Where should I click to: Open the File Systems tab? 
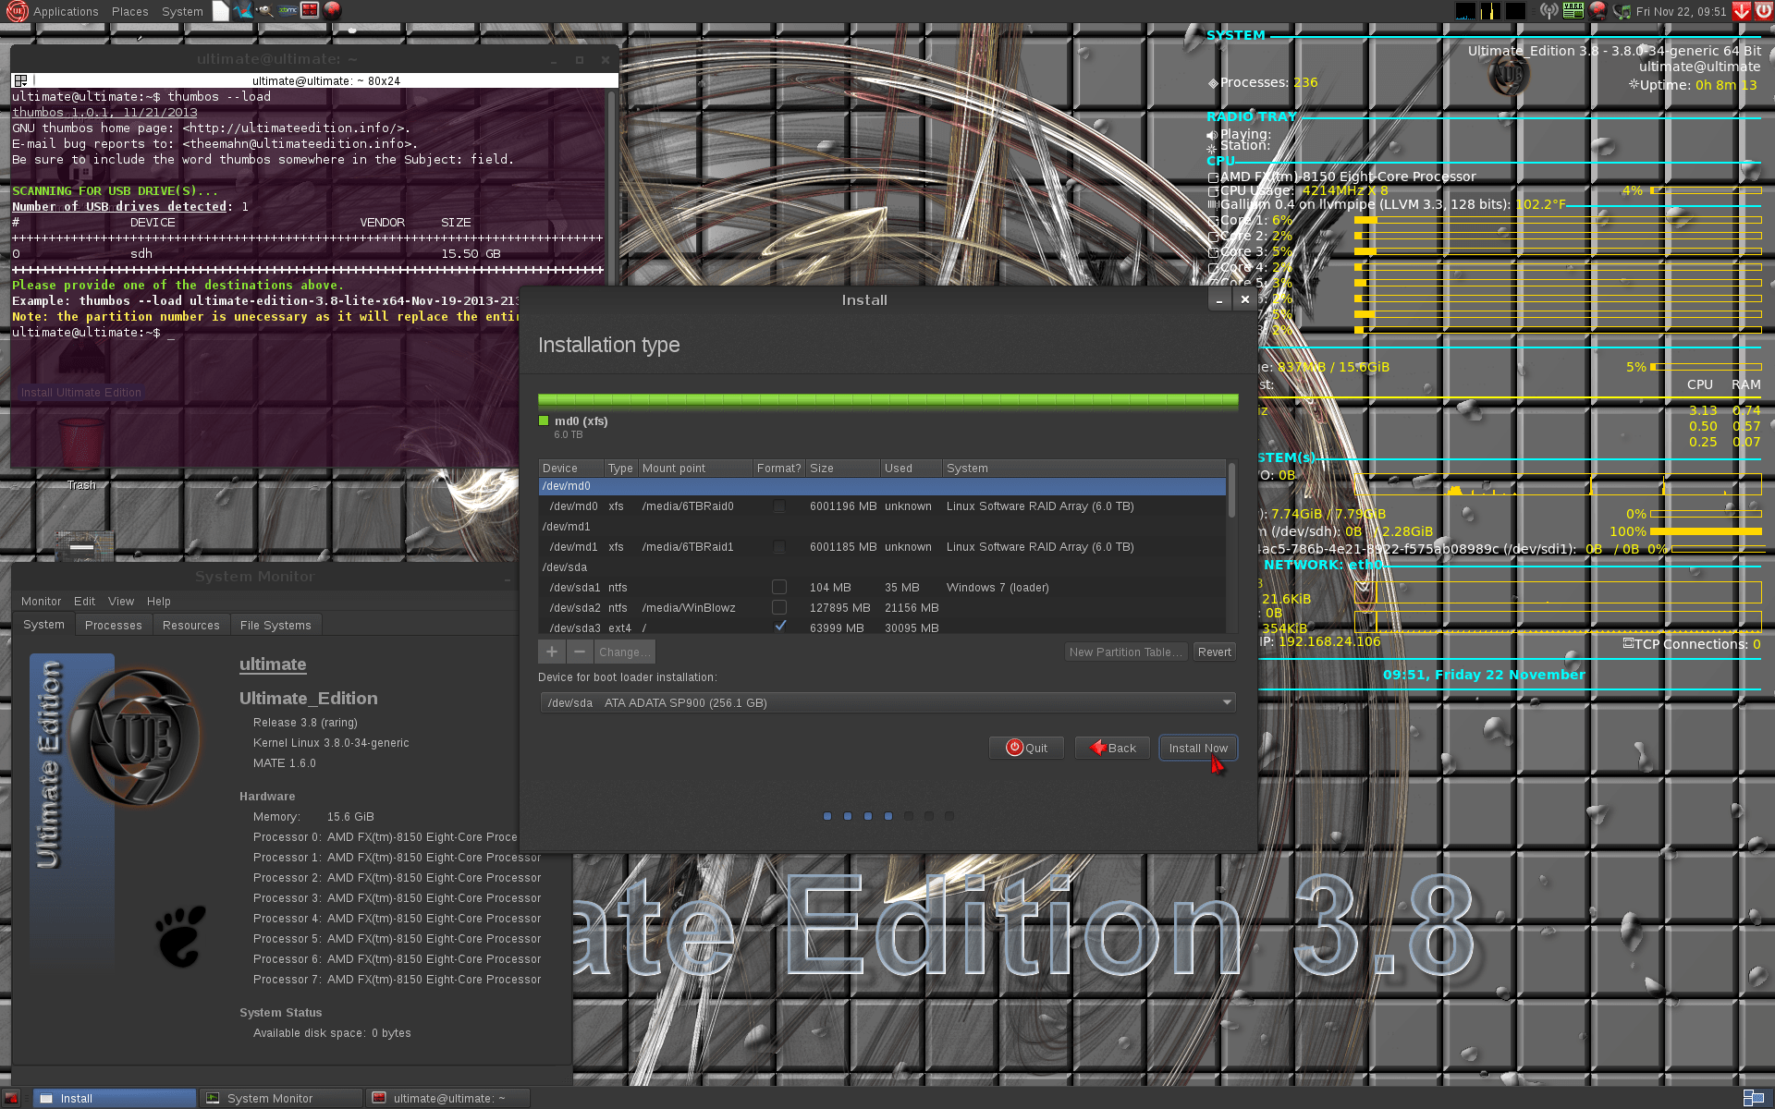275,625
